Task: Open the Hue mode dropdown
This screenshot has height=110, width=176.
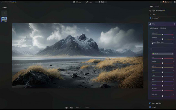Action: pos(162,54)
